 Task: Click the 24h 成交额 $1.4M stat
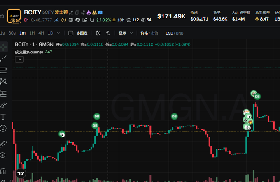pyautogui.click(x=241, y=16)
